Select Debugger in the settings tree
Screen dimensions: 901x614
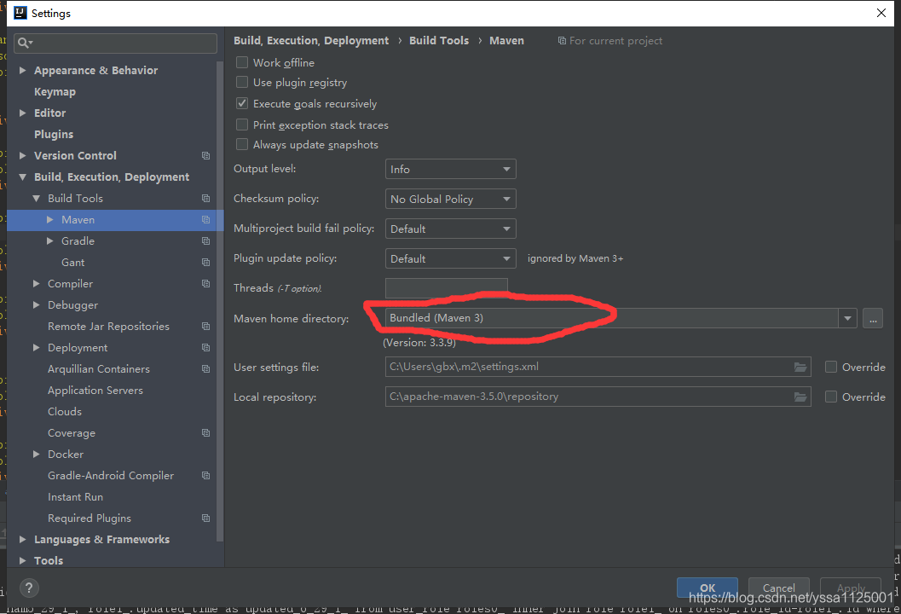pos(73,305)
